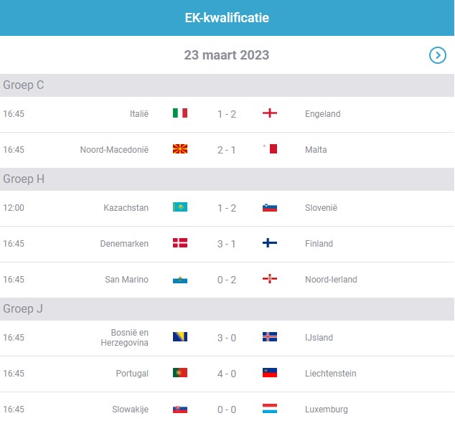Open the Groep J section header
455x426 pixels.
tap(227, 309)
